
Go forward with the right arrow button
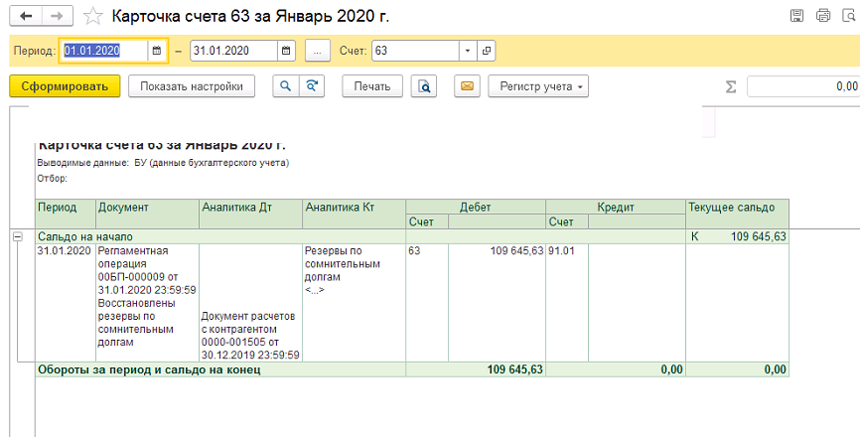[x=57, y=16]
